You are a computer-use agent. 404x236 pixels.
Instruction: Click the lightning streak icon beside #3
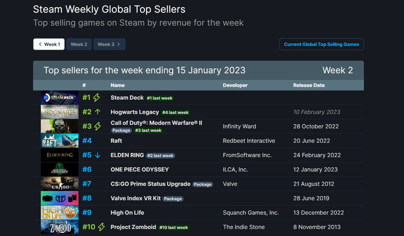click(97, 126)
